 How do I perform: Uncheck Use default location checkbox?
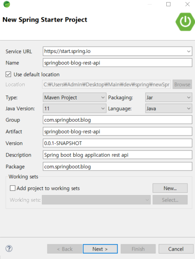(x=8, y=74)
